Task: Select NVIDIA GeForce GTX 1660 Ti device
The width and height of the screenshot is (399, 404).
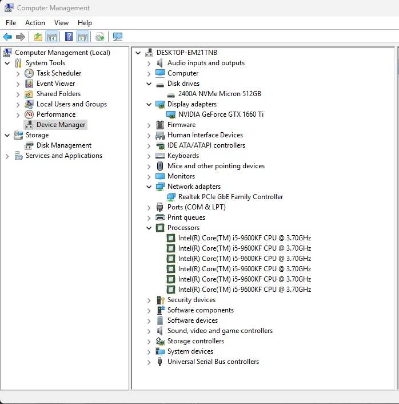Action: 221,114
